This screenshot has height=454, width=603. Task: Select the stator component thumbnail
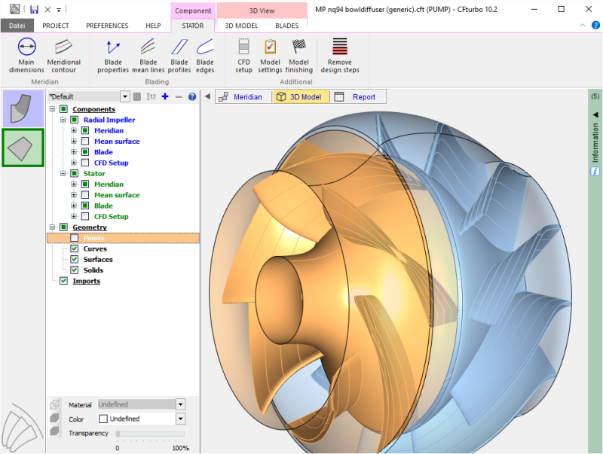[x=23, y=148]
